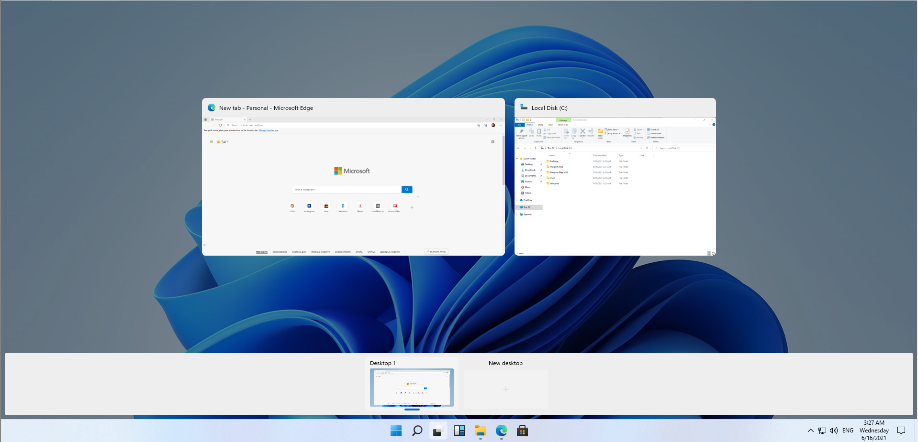This screenshot has height=442, width=918.
Task: Click Manage tab in Explorer preview
Action: coord(563,120)
